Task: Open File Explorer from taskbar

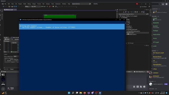Action: (81, 93)
